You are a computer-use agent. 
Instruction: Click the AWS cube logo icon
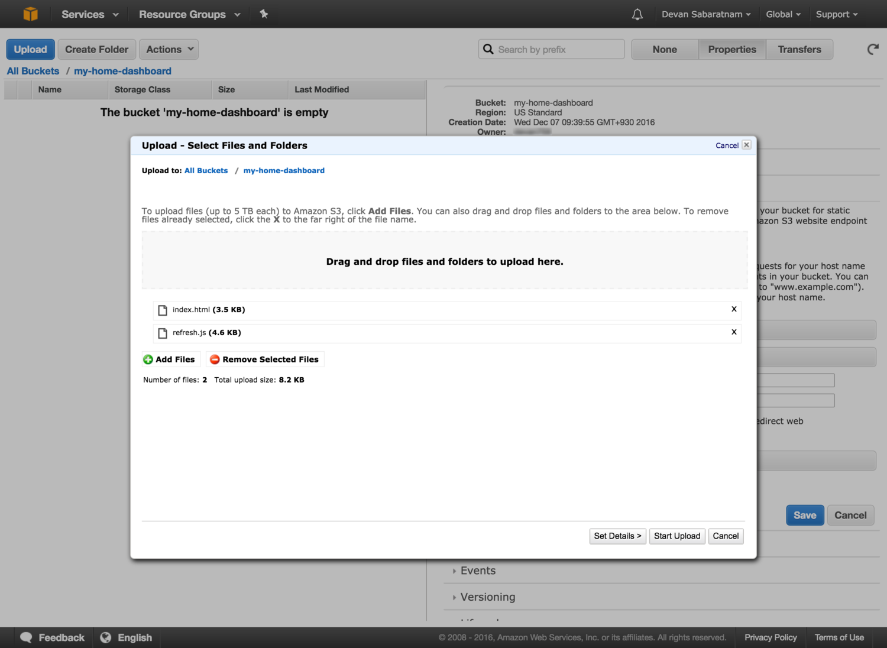[x=31, y=14]
